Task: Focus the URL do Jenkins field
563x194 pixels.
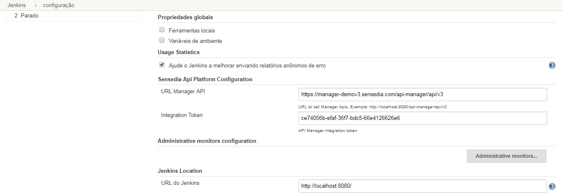Action: [x=422, y=186]
